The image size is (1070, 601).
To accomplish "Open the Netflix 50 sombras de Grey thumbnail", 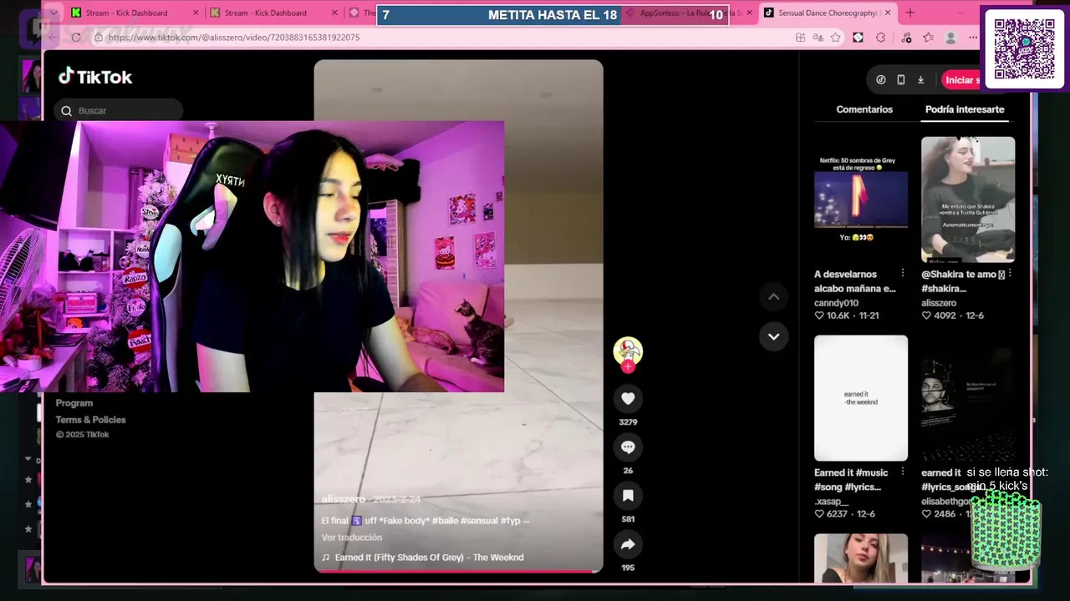I will pos(861,199).
